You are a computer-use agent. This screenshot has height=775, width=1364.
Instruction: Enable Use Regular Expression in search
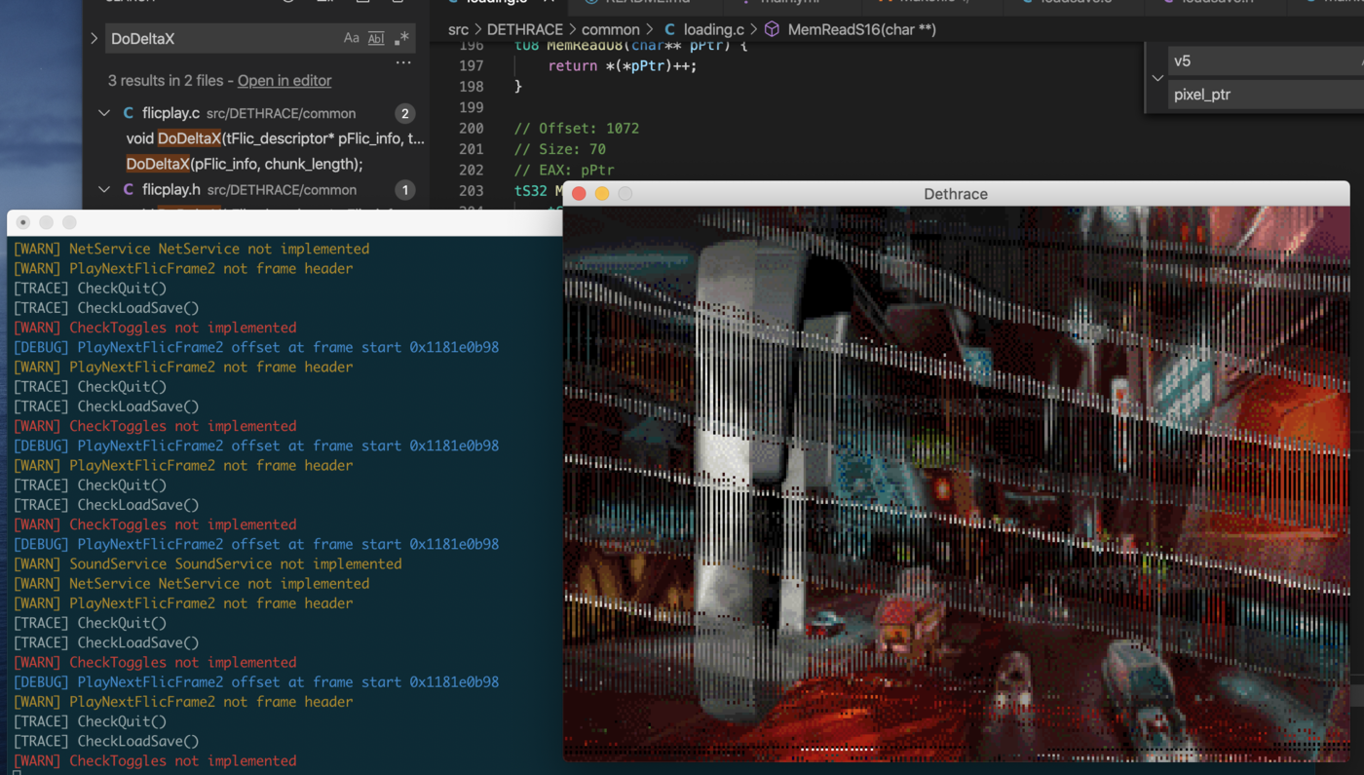tap(401, 39)
